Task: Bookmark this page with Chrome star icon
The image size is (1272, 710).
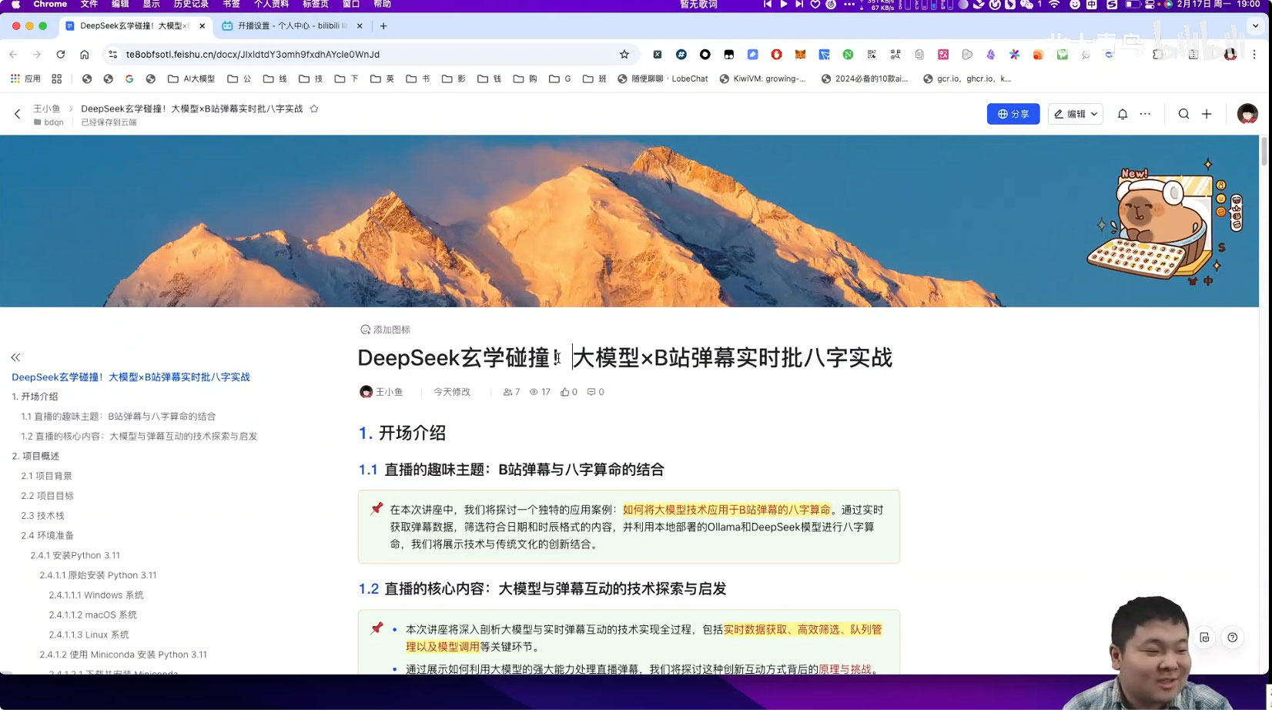Action: [624, 55]
